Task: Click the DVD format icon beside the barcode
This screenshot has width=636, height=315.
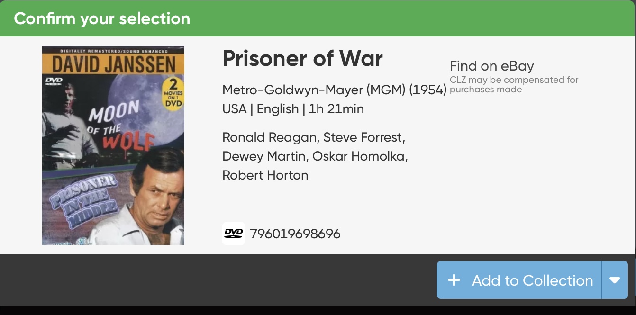Action: (233, 234)
